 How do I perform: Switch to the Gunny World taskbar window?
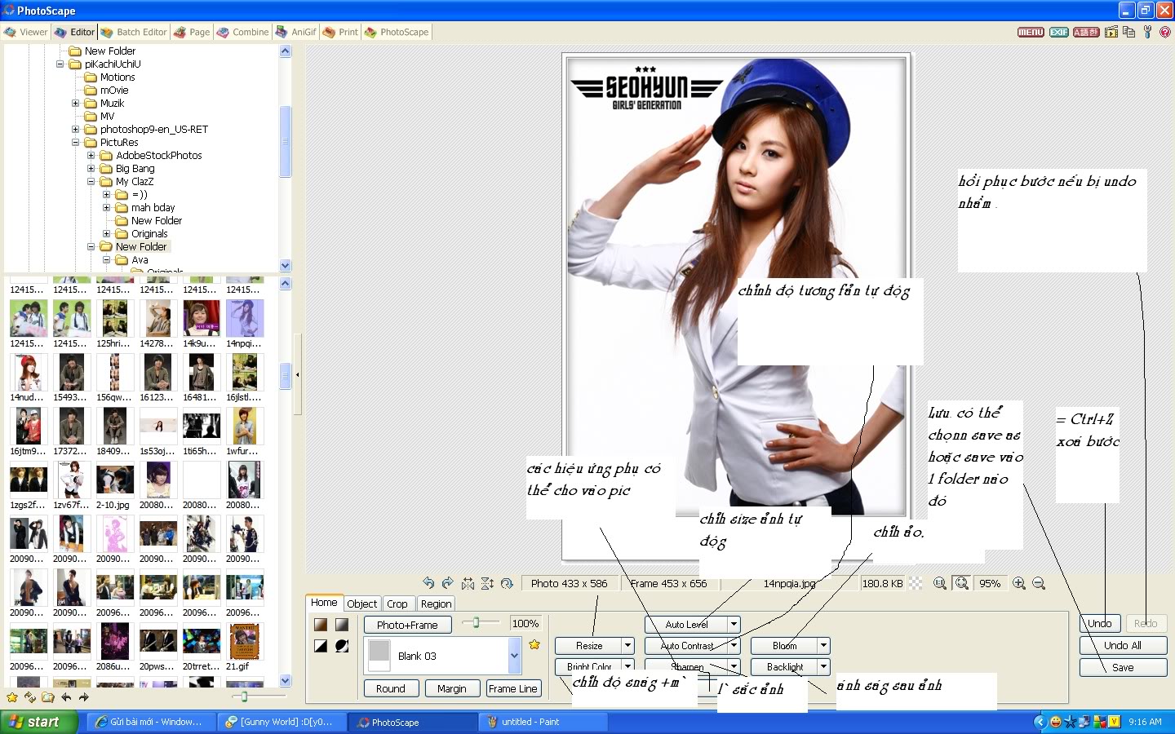(282, 722)
